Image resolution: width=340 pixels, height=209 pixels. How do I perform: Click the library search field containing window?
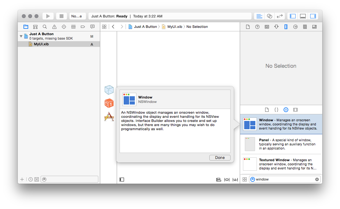pos(285,179)
